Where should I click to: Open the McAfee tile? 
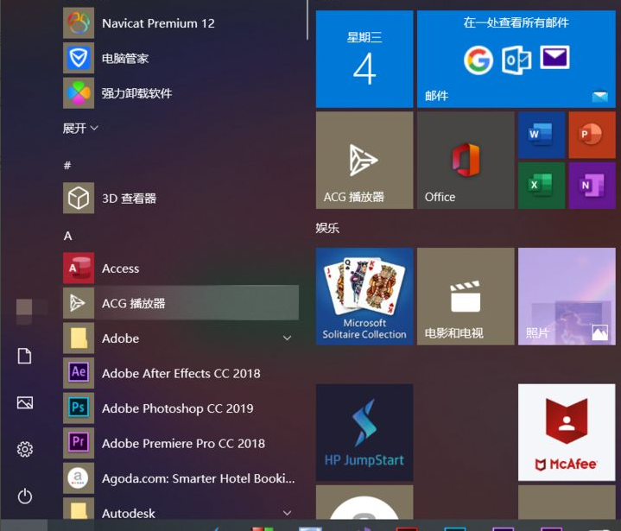click(x=566, y=432)
